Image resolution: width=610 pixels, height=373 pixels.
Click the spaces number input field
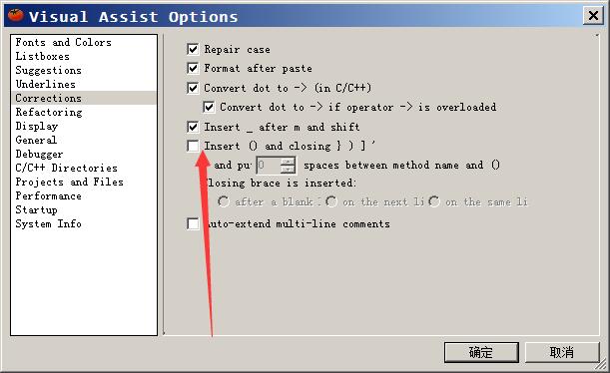point(269,166)
